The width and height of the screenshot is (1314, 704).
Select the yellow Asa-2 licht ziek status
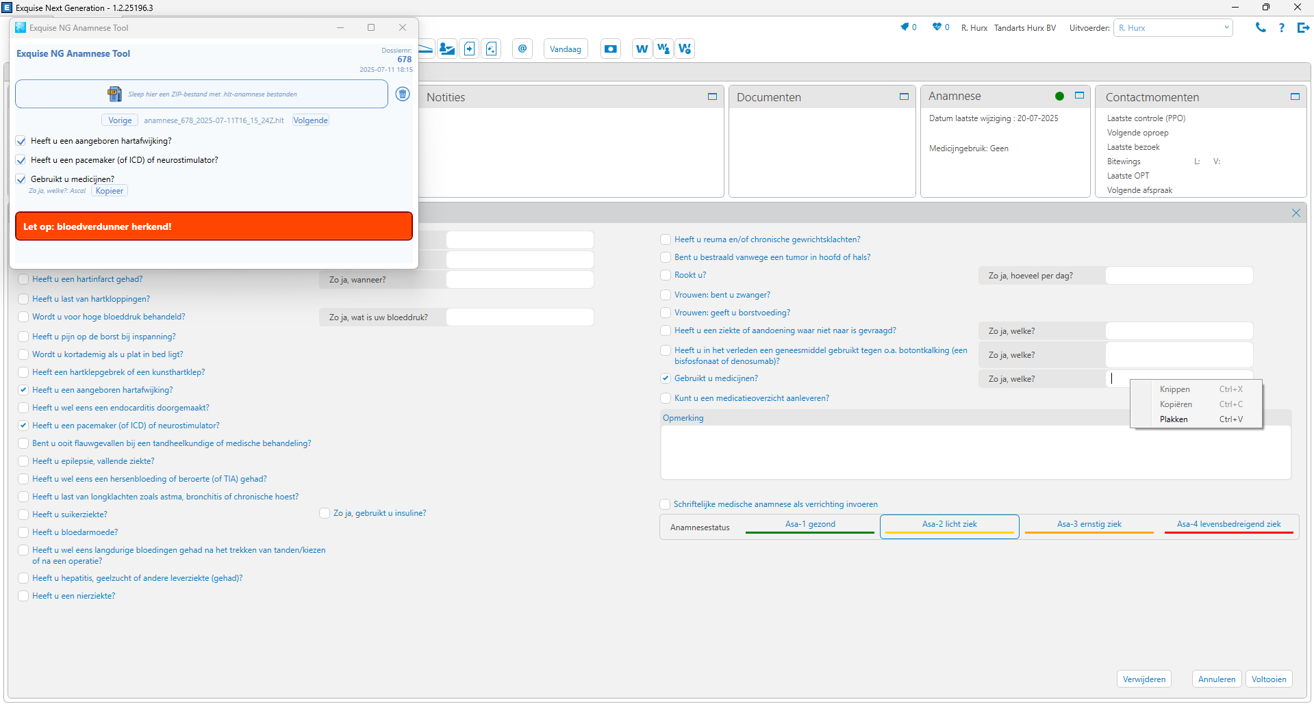click(950, 526)
